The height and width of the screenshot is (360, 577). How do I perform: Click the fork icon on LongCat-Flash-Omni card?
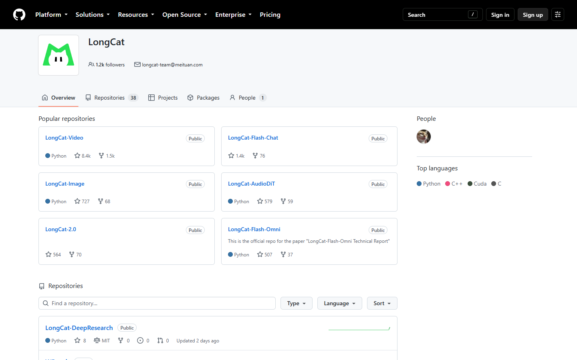(283, 254)
